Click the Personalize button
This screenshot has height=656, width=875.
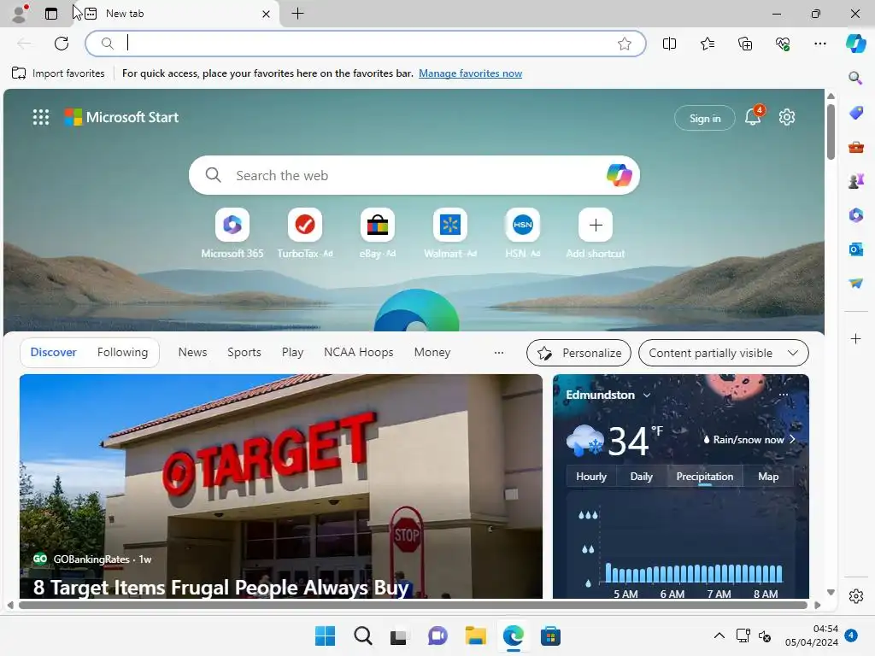(578, 353)
